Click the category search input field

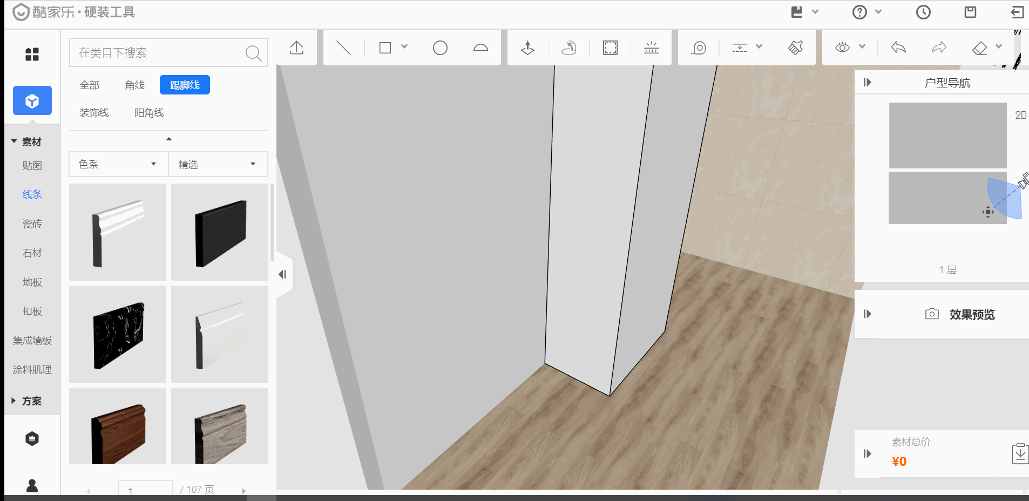click(x=160, y=53)
